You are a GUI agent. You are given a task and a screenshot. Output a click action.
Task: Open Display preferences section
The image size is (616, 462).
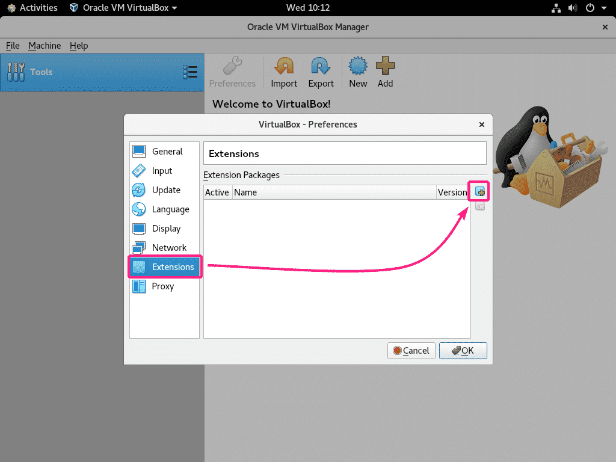pos(165,228)
